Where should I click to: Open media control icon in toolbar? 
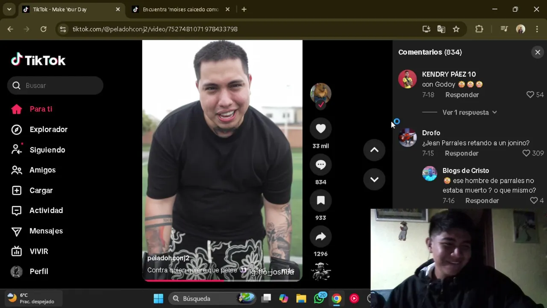tap(504, 29)
